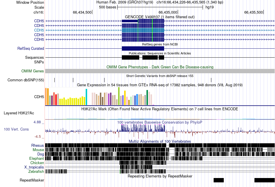Click the -4.5 PhyloP lower scale value
Screen dimensions: 275x187
pos(38,136)
